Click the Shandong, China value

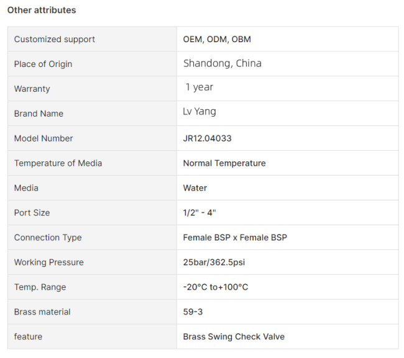coord(223,63)
